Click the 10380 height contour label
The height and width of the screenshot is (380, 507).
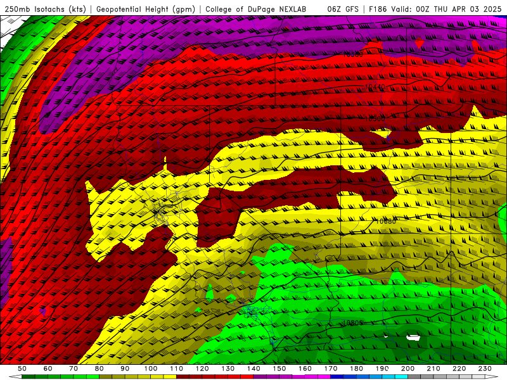click(352, 54)
